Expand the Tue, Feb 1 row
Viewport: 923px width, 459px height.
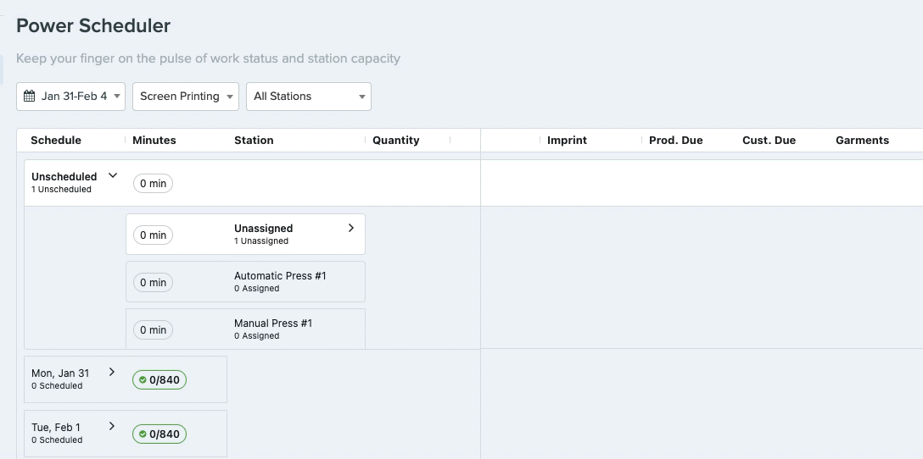coord(112,426)
